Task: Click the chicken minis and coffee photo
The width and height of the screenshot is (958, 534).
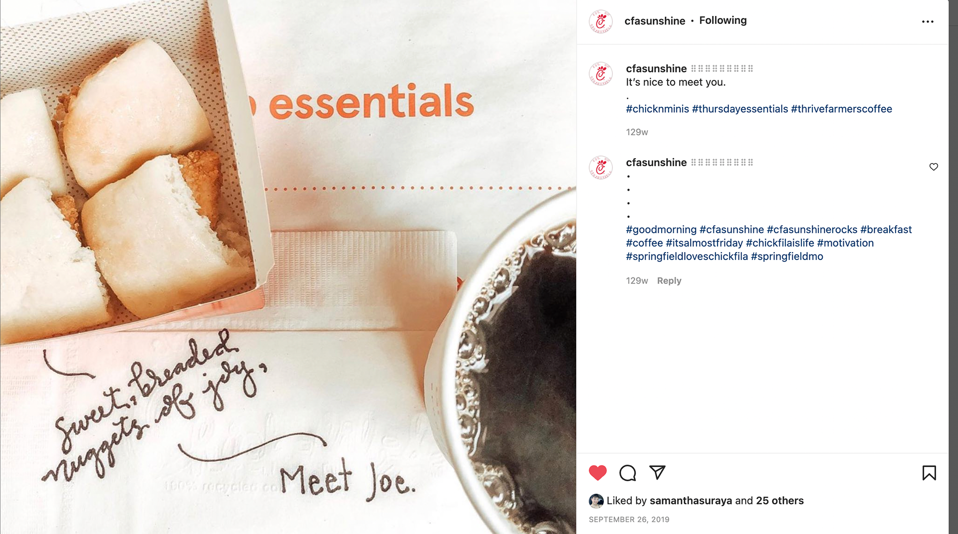Action: pos(288,267)
